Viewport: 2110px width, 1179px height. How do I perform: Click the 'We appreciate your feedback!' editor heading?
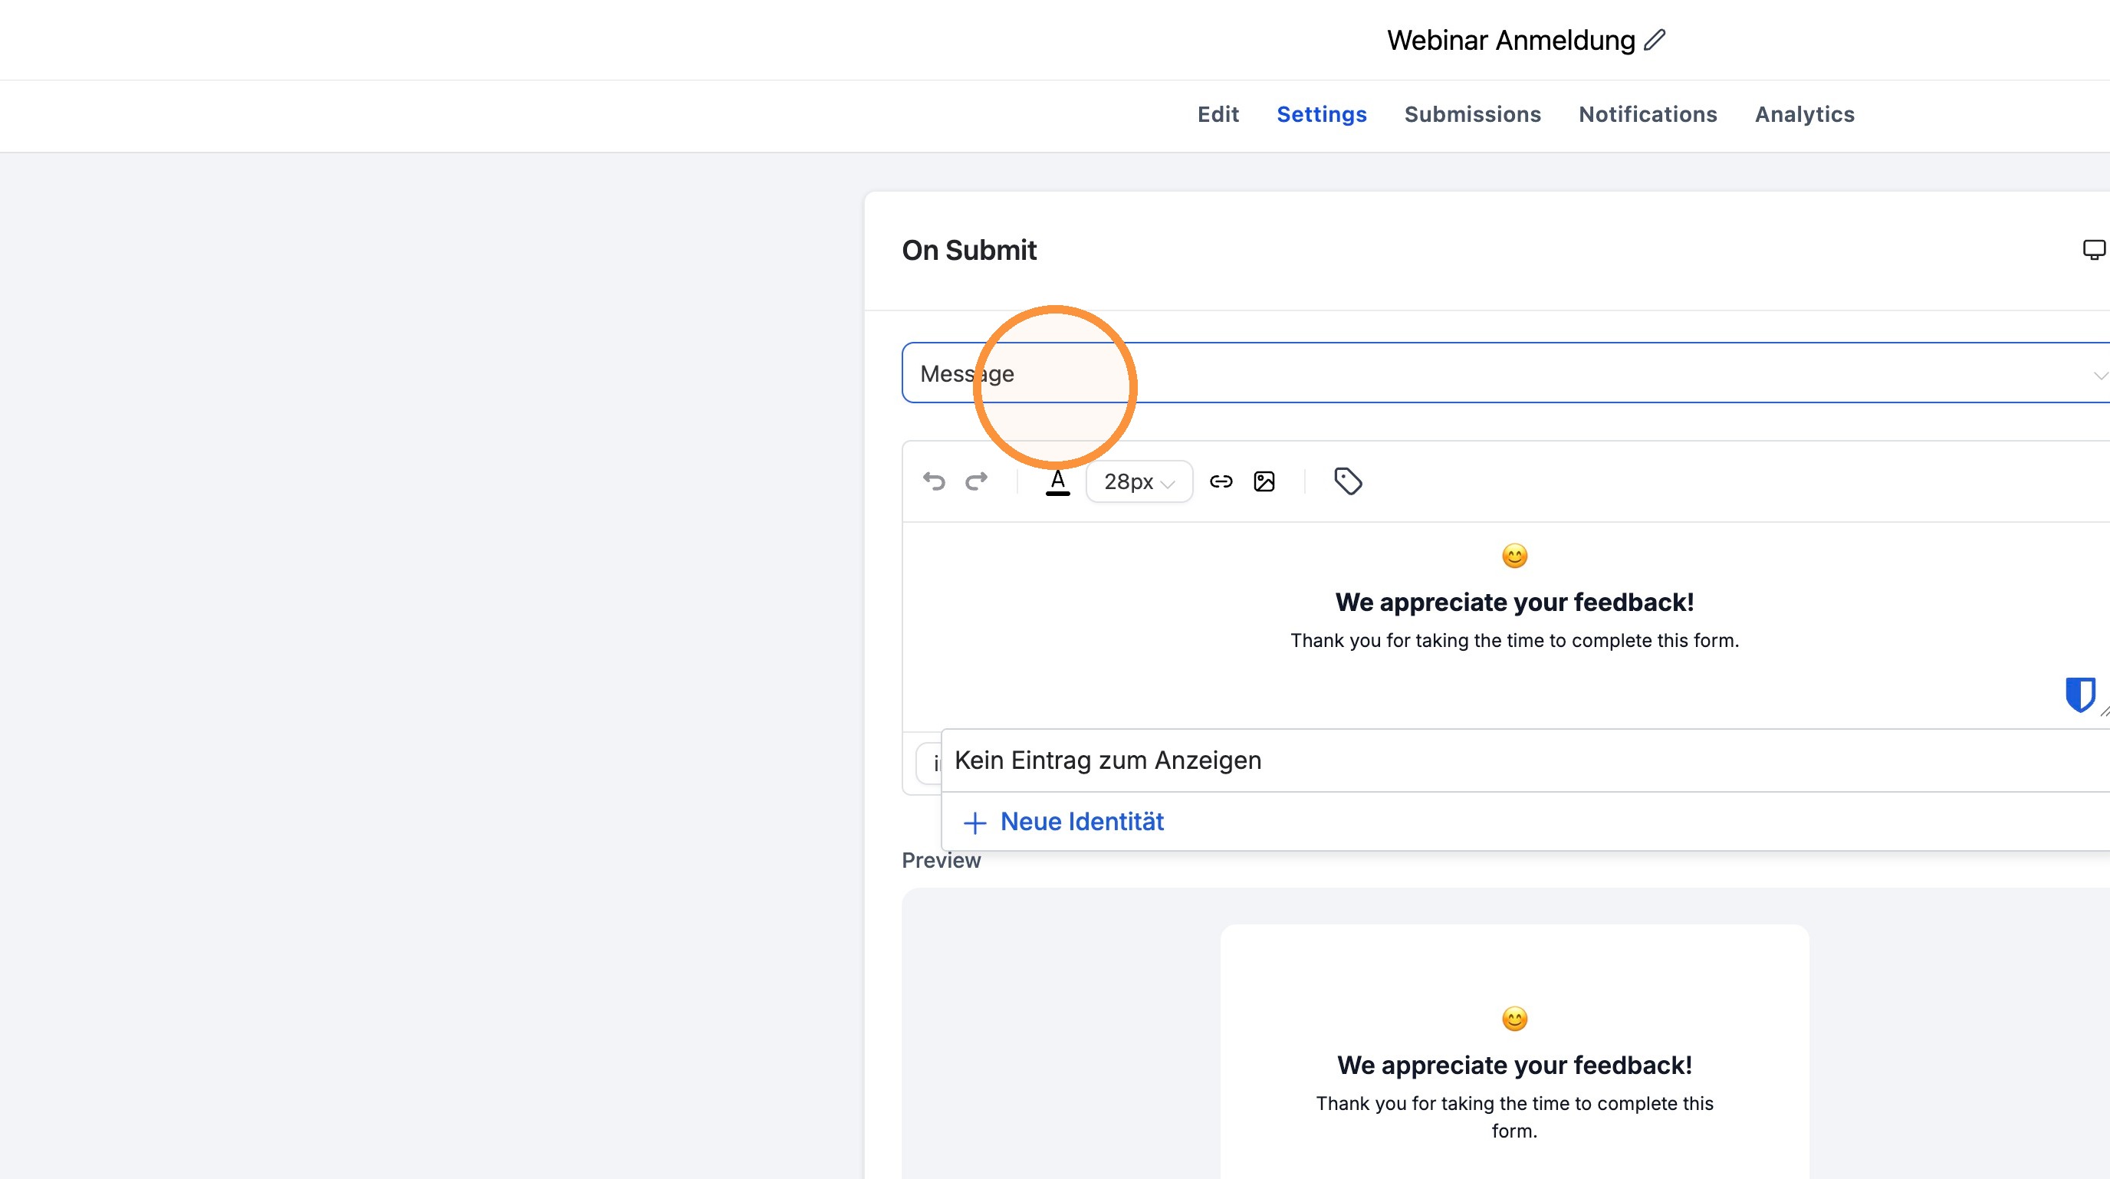click(x=1514, y=603)
